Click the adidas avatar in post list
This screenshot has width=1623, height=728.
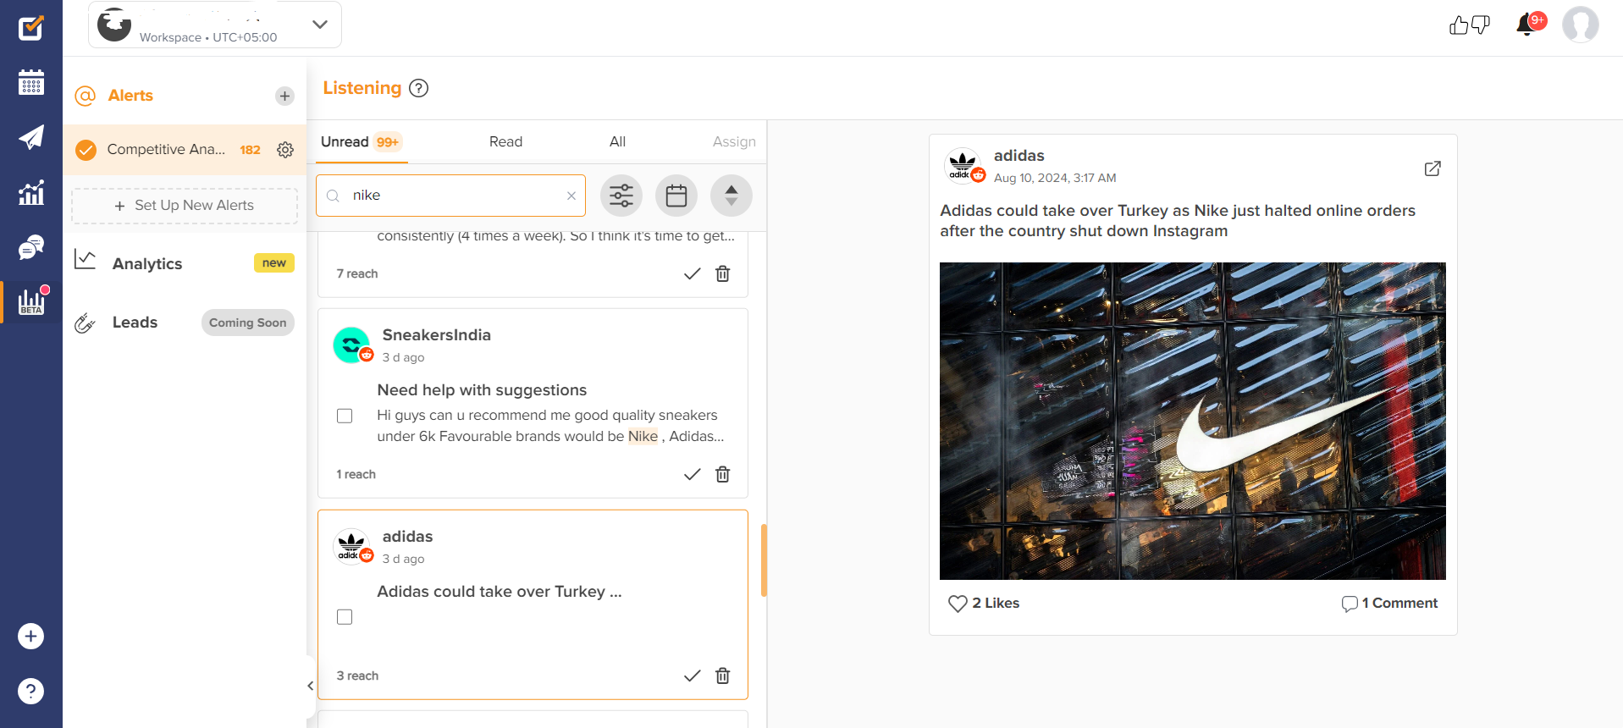[x=351, y=546]
